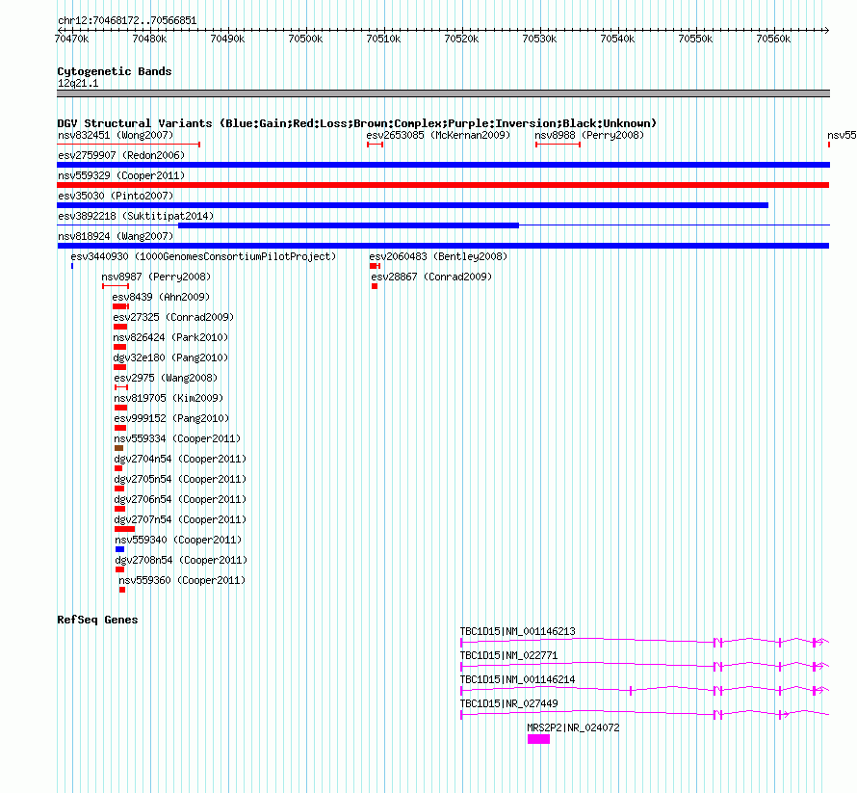The image size is (857, 793).
Task: Click the red nsv559329 (Cooper2011) loss bar
Action: point(443,185)
